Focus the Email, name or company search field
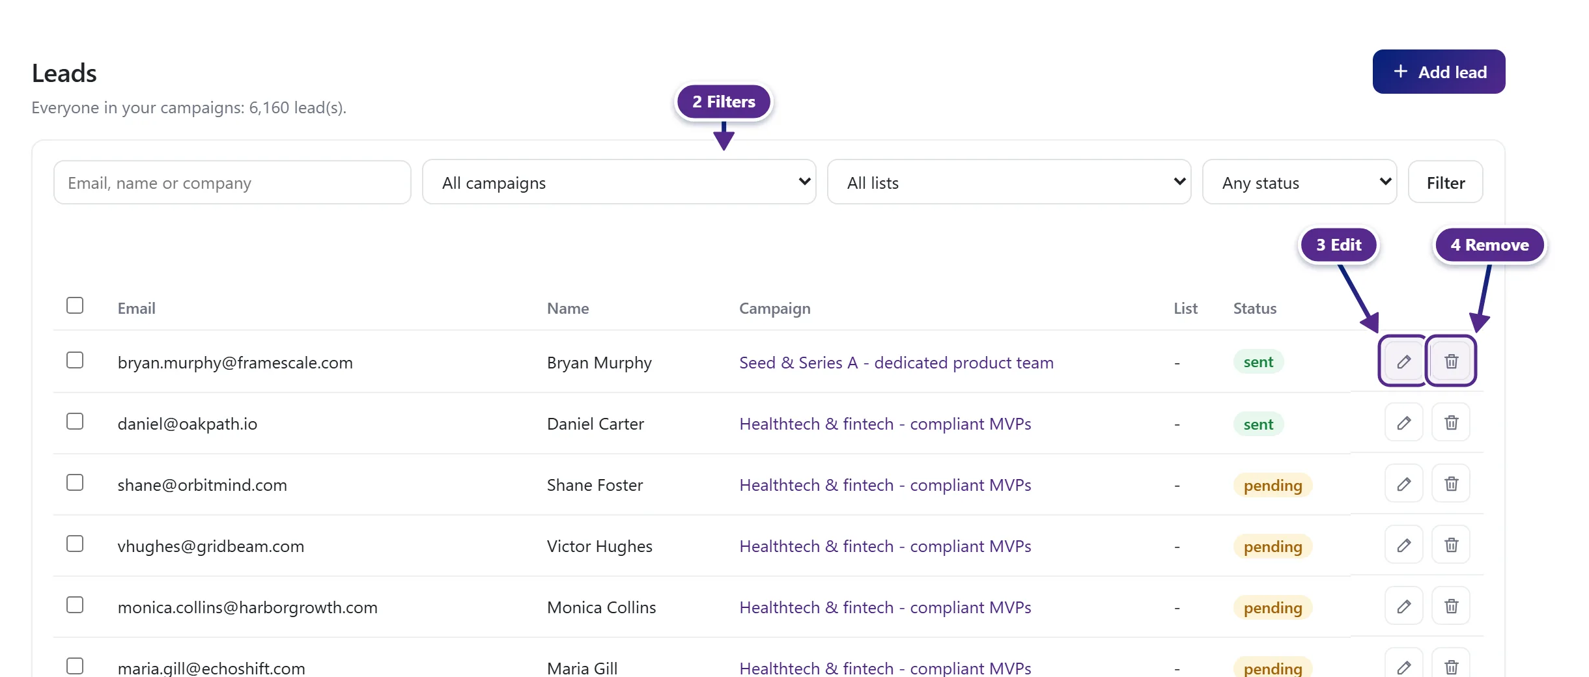This screenshot has height=677, width=1589. [232, 182]
